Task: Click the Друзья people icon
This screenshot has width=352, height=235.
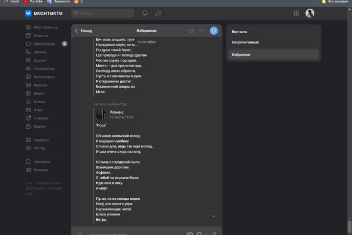Action: point(28,60)
